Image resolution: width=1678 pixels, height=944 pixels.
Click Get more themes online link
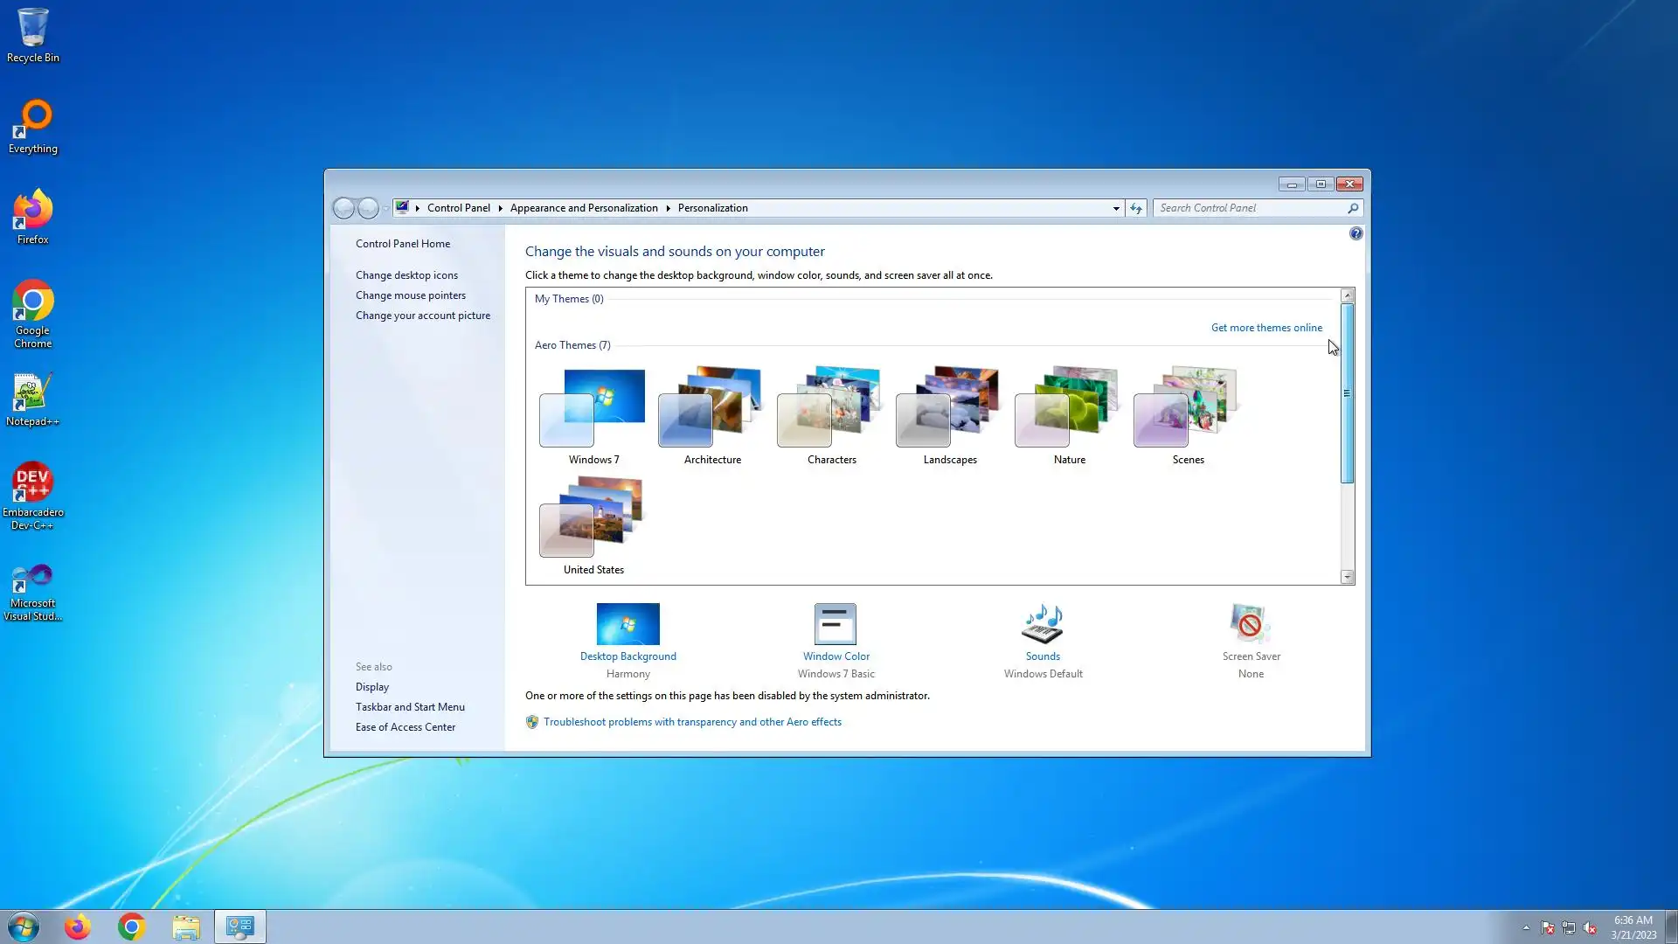1266,328
